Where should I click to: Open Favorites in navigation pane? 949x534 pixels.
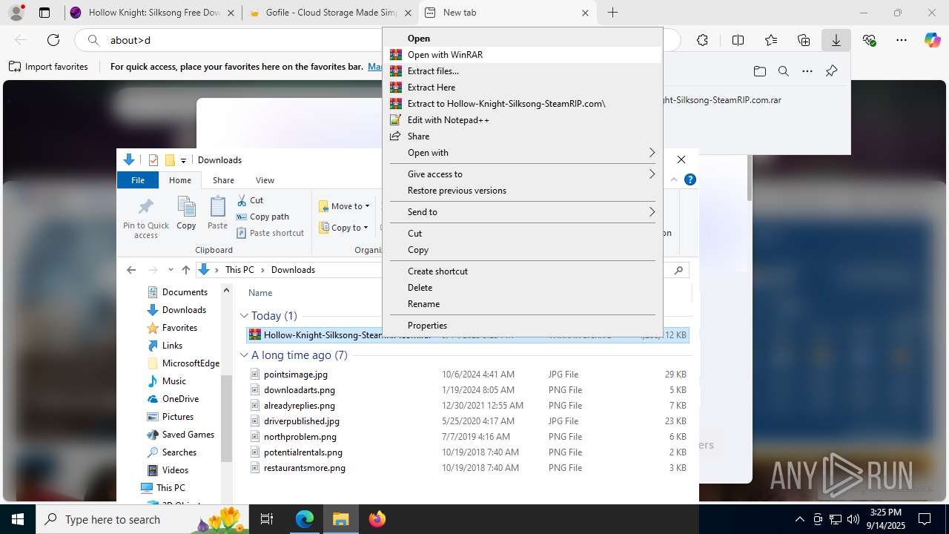(179, 328)
